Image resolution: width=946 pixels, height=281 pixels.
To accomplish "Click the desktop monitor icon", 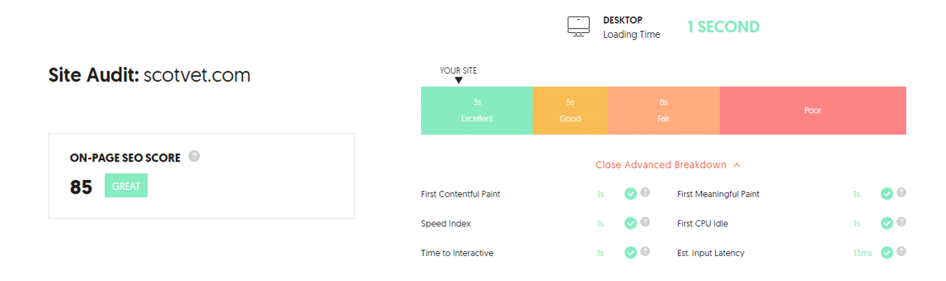I will 578,26.
